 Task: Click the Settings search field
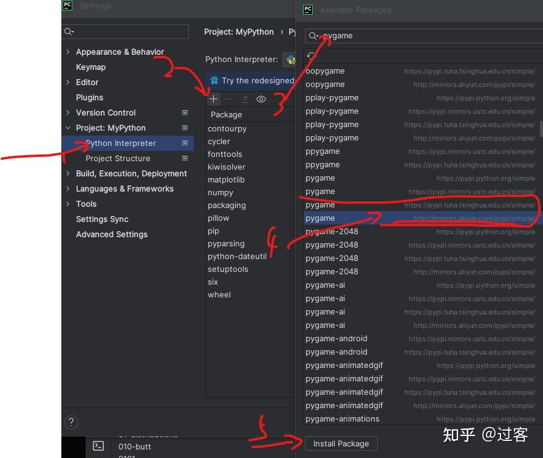126,31
